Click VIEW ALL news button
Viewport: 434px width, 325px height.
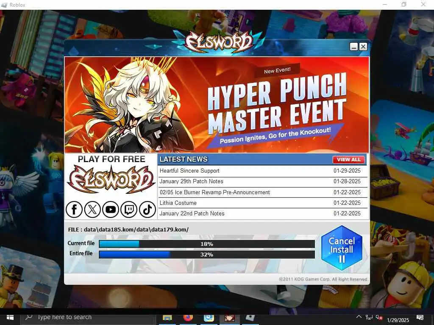tap(348, 160)
